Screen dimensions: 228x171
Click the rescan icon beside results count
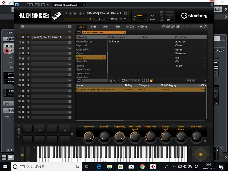189,81
